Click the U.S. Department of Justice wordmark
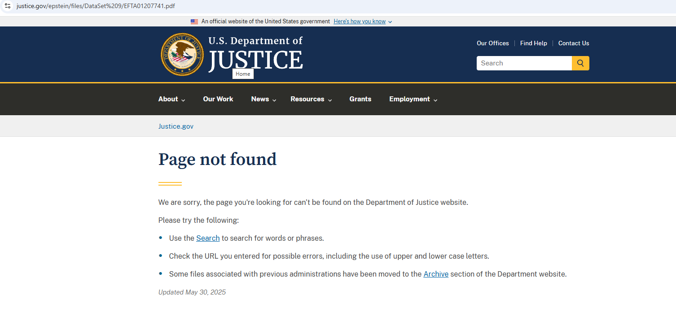This screenshot has height=312, width=676. pos(255,54)
